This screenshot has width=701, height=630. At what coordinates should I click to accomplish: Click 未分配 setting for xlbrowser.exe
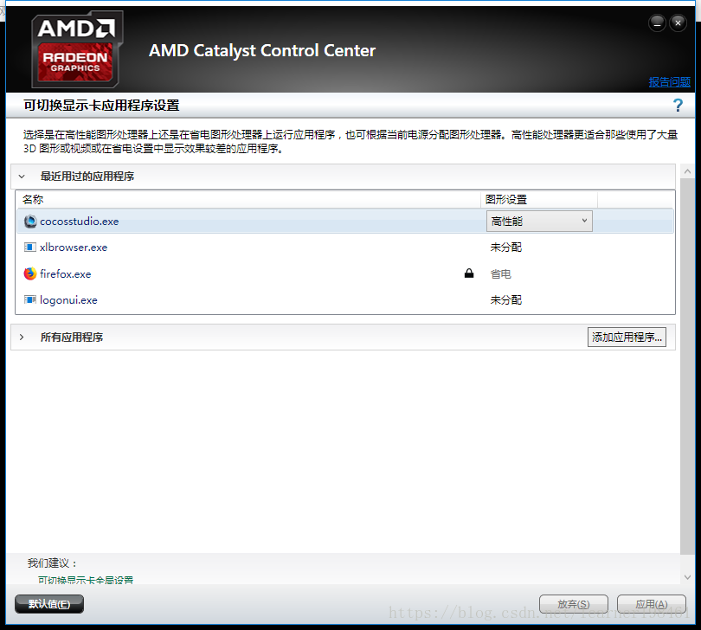(505, 247)
